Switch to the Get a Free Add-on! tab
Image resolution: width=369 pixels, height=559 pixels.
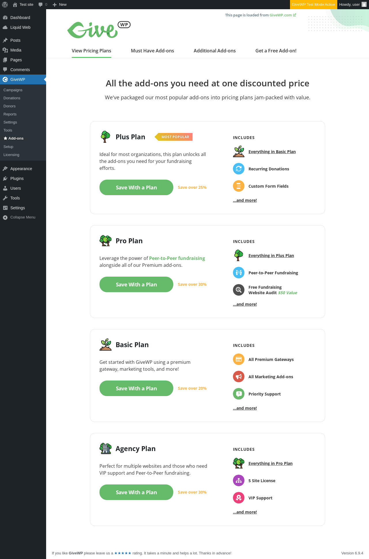pos(276,51)
